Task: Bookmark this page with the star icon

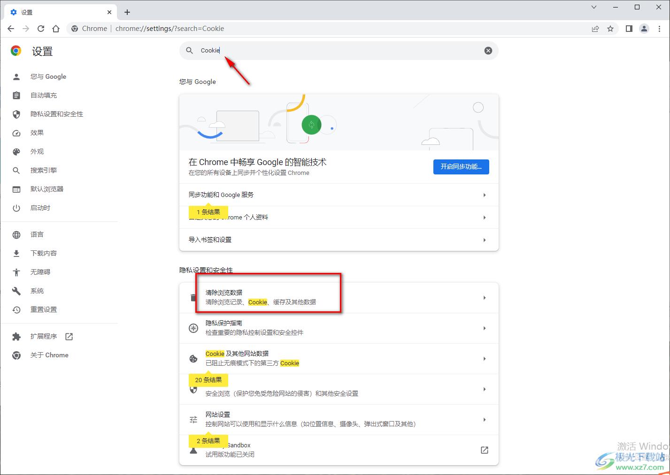Action: point(610,29)
